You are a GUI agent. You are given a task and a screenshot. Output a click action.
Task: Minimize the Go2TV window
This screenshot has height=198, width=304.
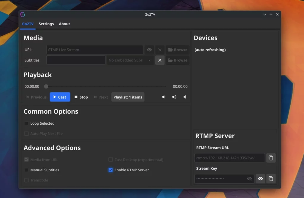click(265, 15)
